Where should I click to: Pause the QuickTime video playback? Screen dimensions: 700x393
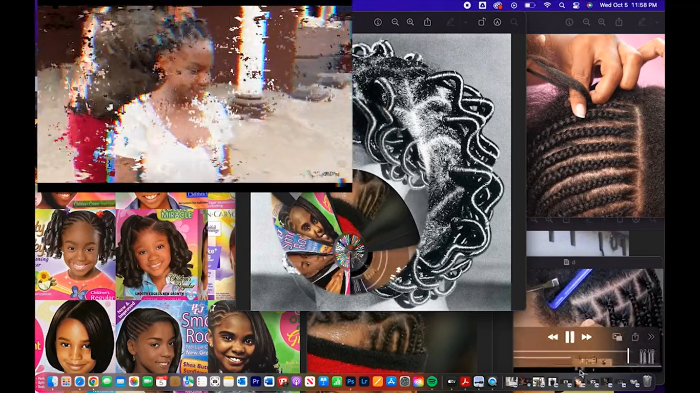tap(569, 337)
